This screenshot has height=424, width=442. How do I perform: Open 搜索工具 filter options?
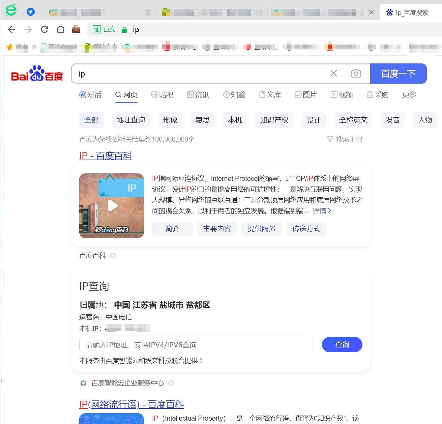[x=345, y=139]
